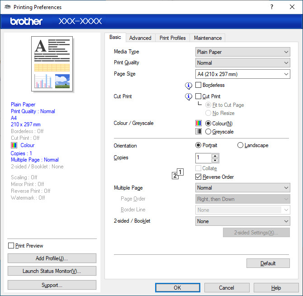This screenshot has height=296, width=303.
Task: Click the greyed Collate checkbox
Action: [198, 168]
